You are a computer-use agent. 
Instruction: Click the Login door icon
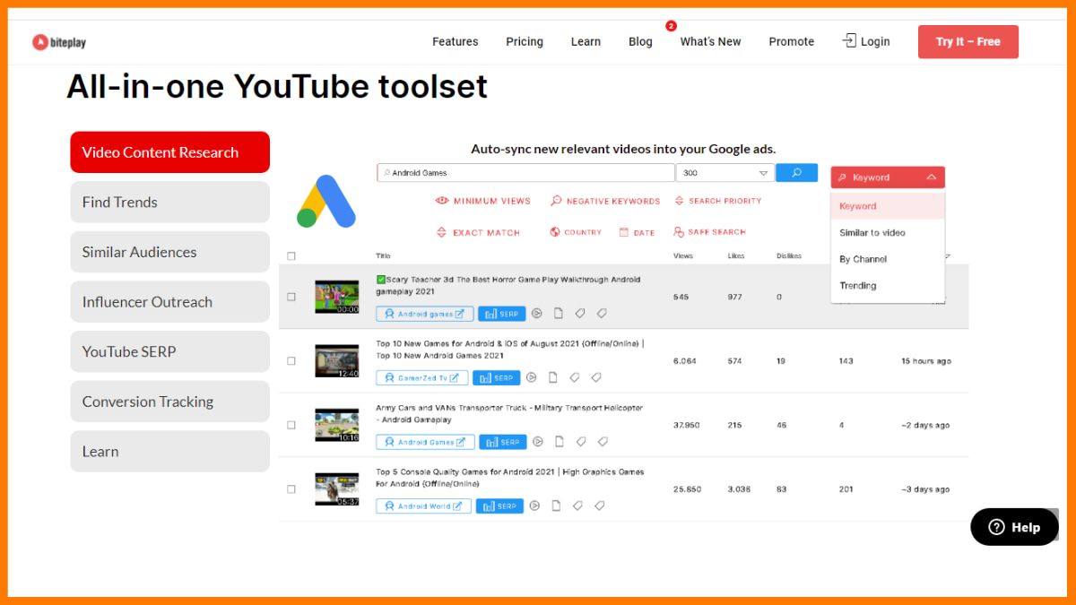849,40
